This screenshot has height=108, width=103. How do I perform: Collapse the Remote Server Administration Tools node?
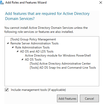pos(8,43)
